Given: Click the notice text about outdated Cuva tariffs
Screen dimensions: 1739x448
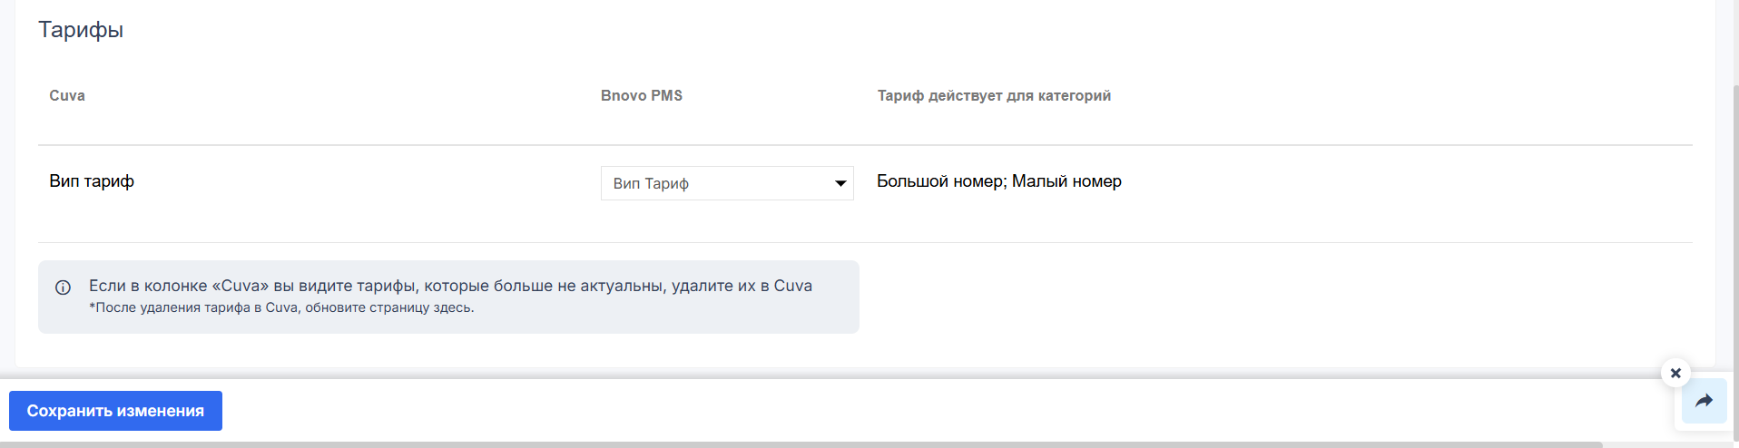Looking at the screenshot, I should (450, 286).
